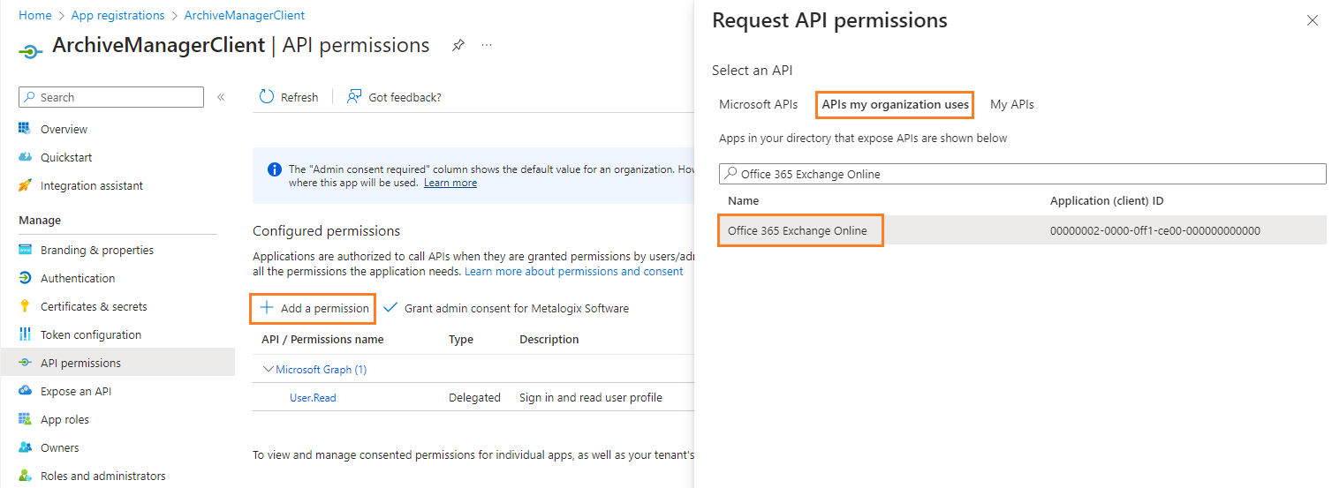Pin the page with the pin icon
Image resolution: width=1332 pixels, height=488 pixels.
[458, 45]
